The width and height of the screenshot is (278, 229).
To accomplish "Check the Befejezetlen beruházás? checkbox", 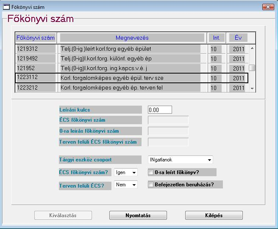I will coord(150,185).
